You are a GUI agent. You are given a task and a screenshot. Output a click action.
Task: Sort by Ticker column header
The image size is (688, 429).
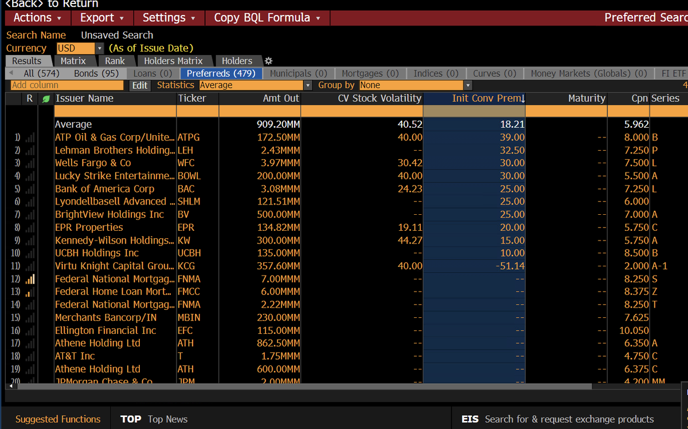[x=198, y=99]
